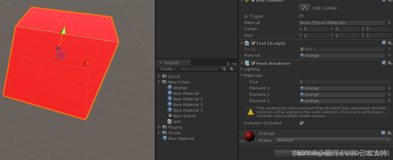This screenshot has width=393, height=160.
Task: Open help icon for Mesh Renderer component
Action: click(383, 63)
